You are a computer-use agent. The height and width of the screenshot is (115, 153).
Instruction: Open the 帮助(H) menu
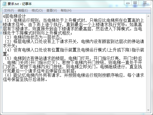[66, 11]
